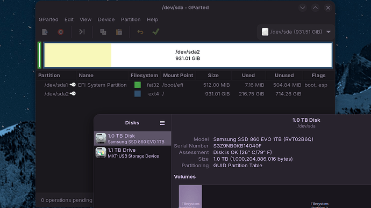371x208 pixels.
Task: Click the 512.00 MiB size value
Action: coord(217,85)
